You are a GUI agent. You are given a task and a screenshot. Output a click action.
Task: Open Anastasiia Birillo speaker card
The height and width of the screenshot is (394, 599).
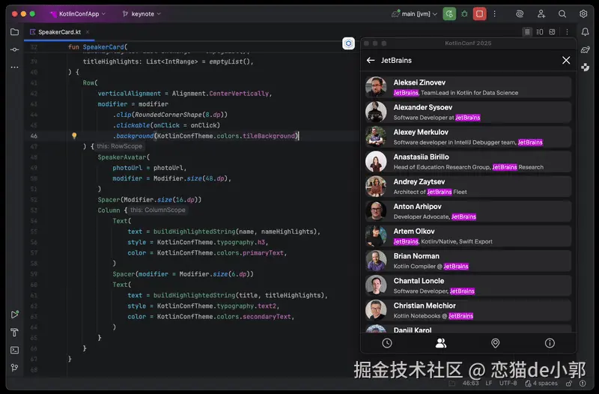tap(468, 162)
